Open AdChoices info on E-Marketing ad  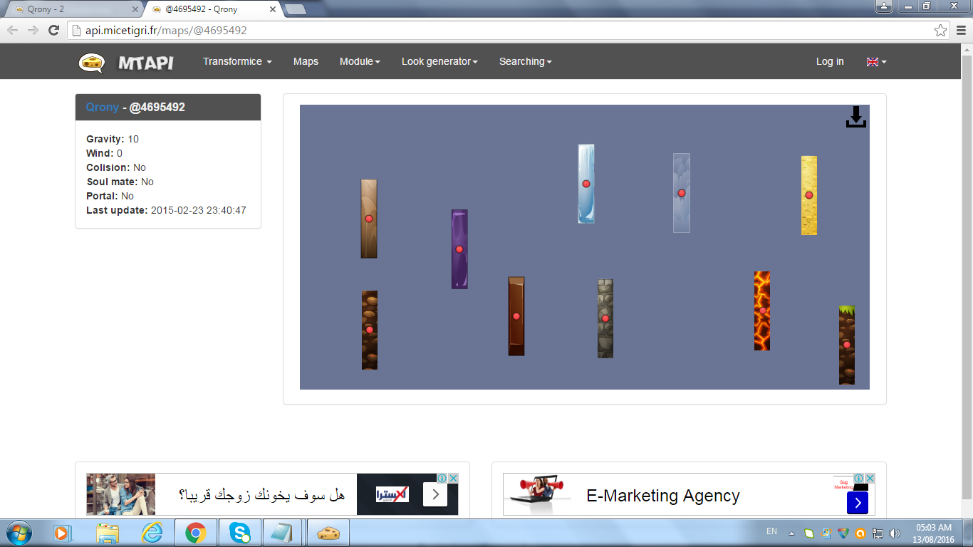859,478
